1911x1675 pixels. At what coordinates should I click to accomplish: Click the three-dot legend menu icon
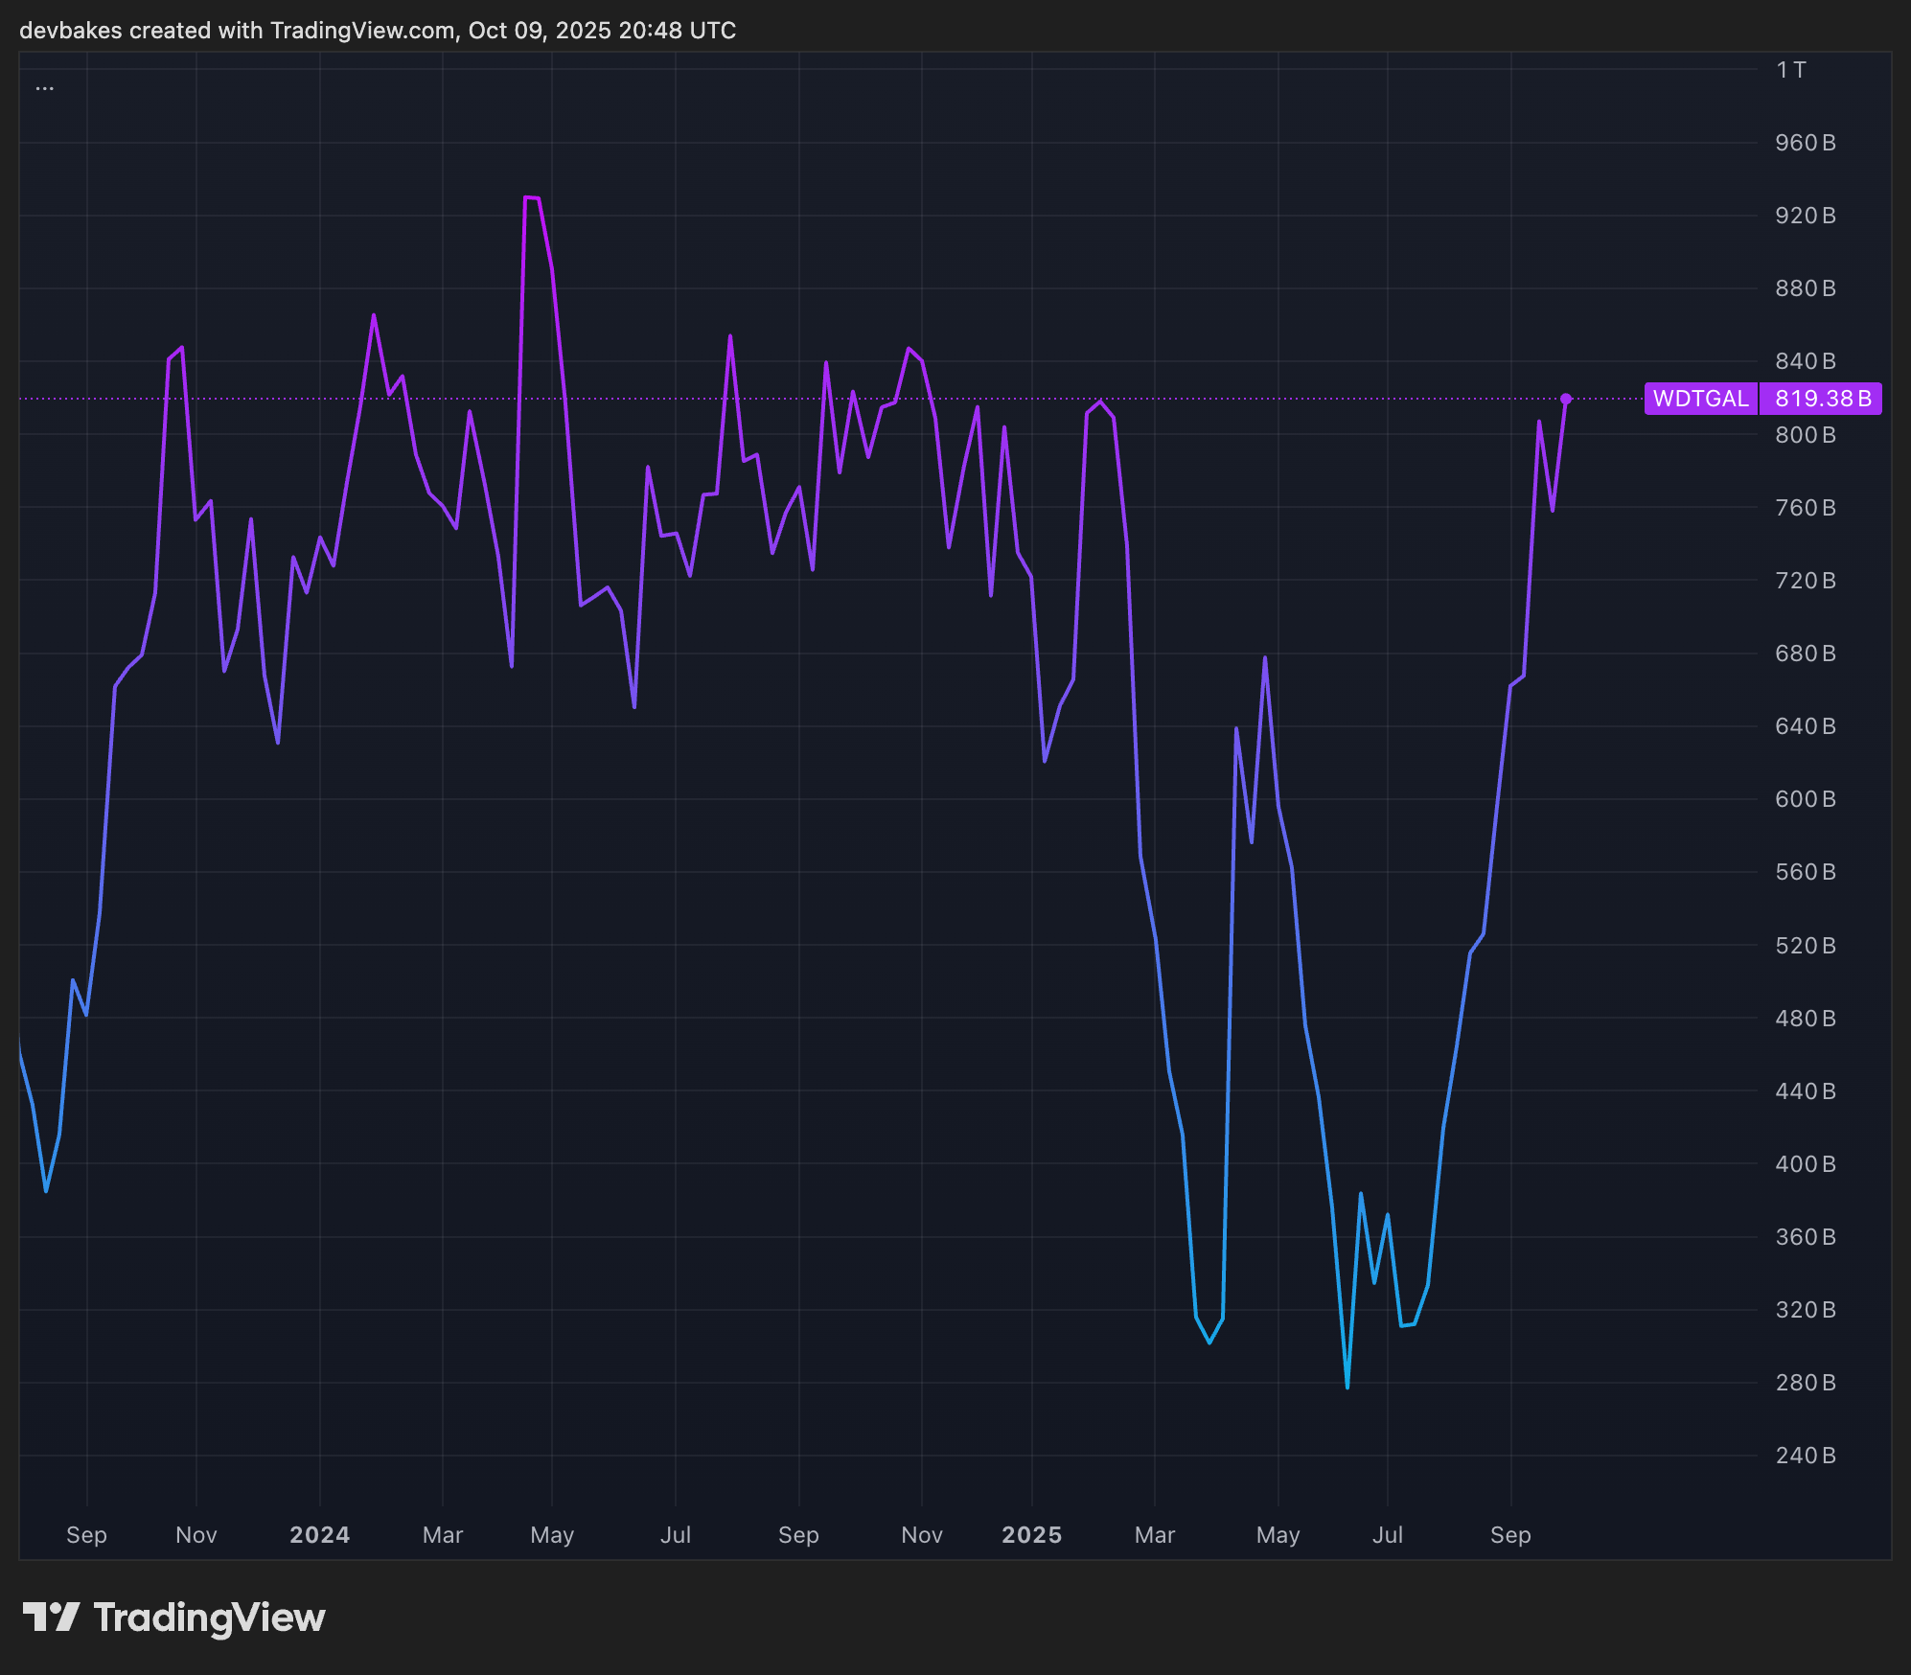(44, 88)
